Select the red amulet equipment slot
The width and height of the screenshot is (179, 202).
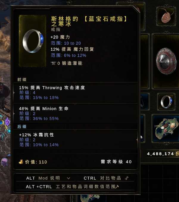point(166,16)
